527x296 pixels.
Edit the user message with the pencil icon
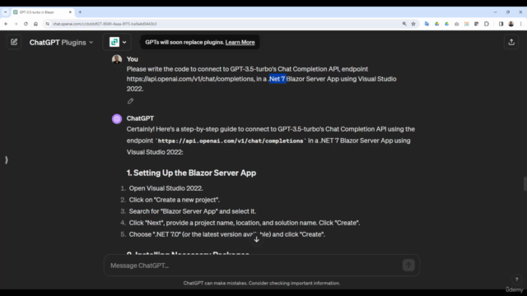click(130, 101)
